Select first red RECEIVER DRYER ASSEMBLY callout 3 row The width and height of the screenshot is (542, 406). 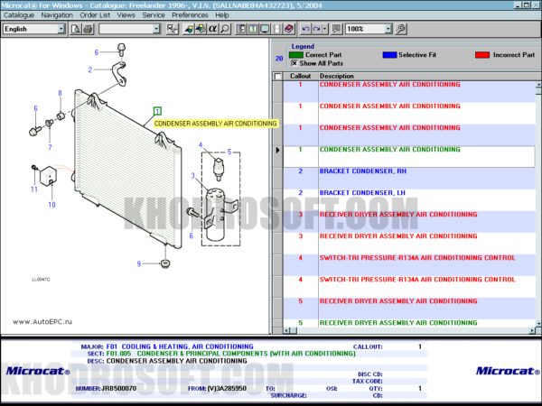click(x=409, y=222)
